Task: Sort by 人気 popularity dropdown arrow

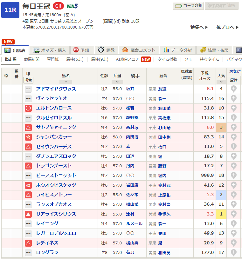Action: [x=221, y=82]
